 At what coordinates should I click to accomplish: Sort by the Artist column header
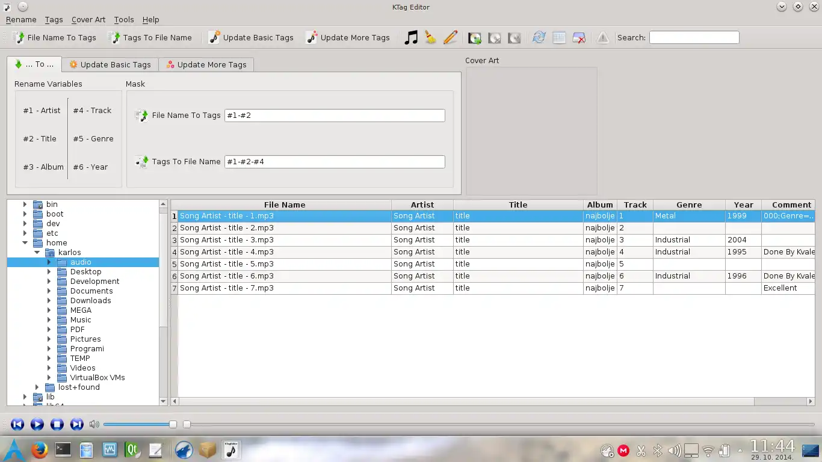[422, 205]
